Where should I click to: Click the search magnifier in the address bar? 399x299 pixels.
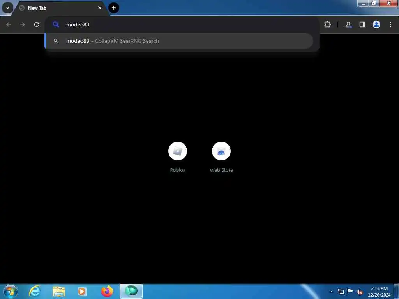(x=56, y=25)
